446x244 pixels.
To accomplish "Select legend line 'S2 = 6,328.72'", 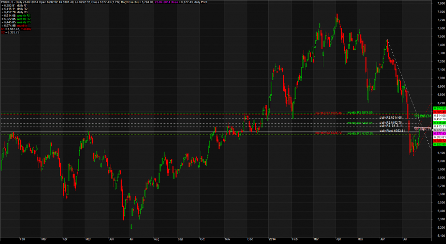I will tap(10, 32).
